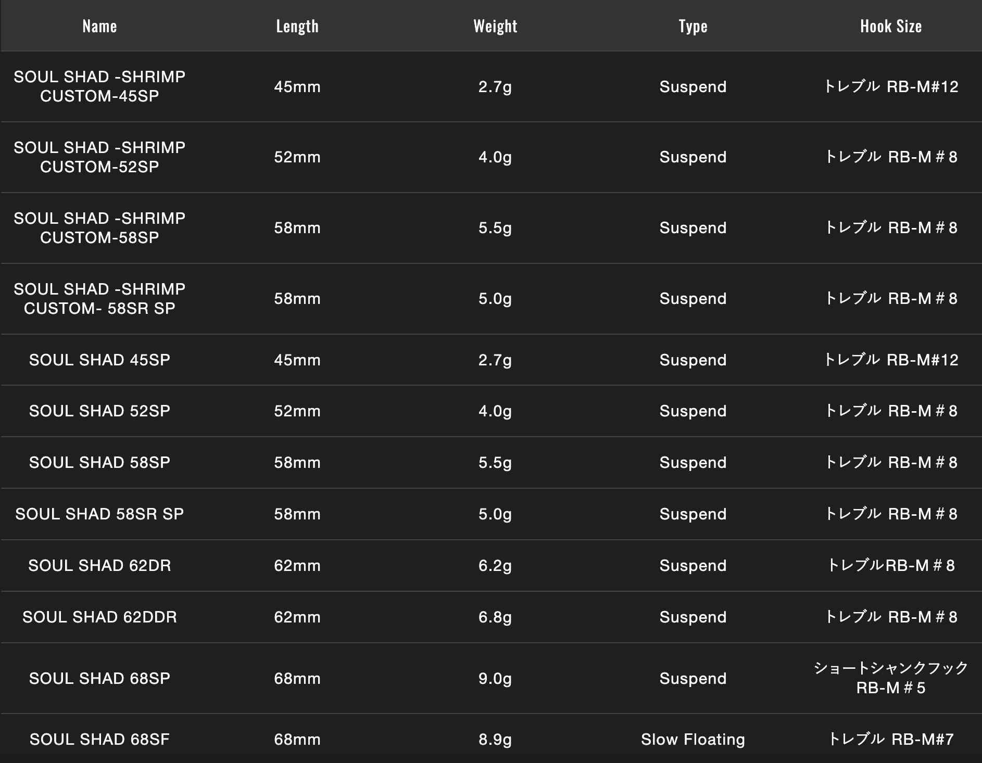Select the SOUL SHAD 45SP row name
This screenshot has width=982, height=763.
tap(99, 360)
